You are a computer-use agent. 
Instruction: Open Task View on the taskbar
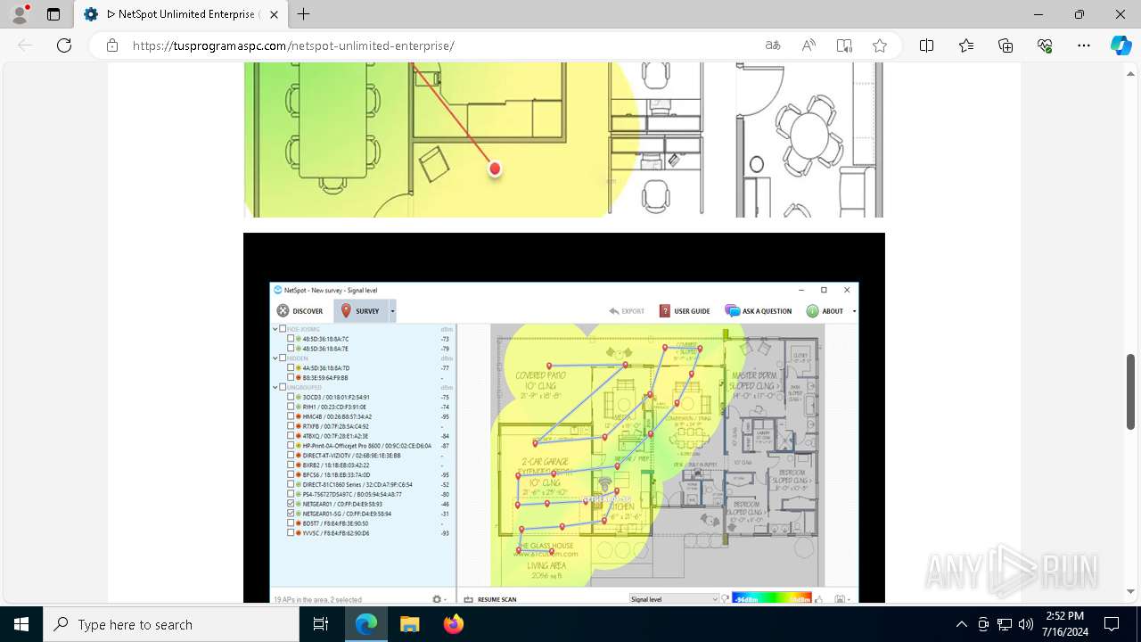[321, 624]
